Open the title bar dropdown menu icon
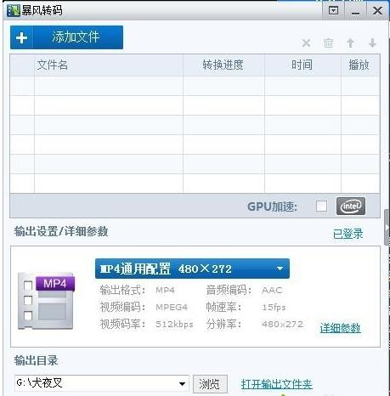 [333, 11]
